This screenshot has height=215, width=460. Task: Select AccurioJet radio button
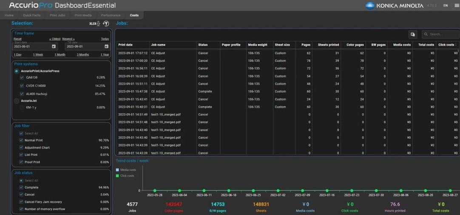[17, 101]
